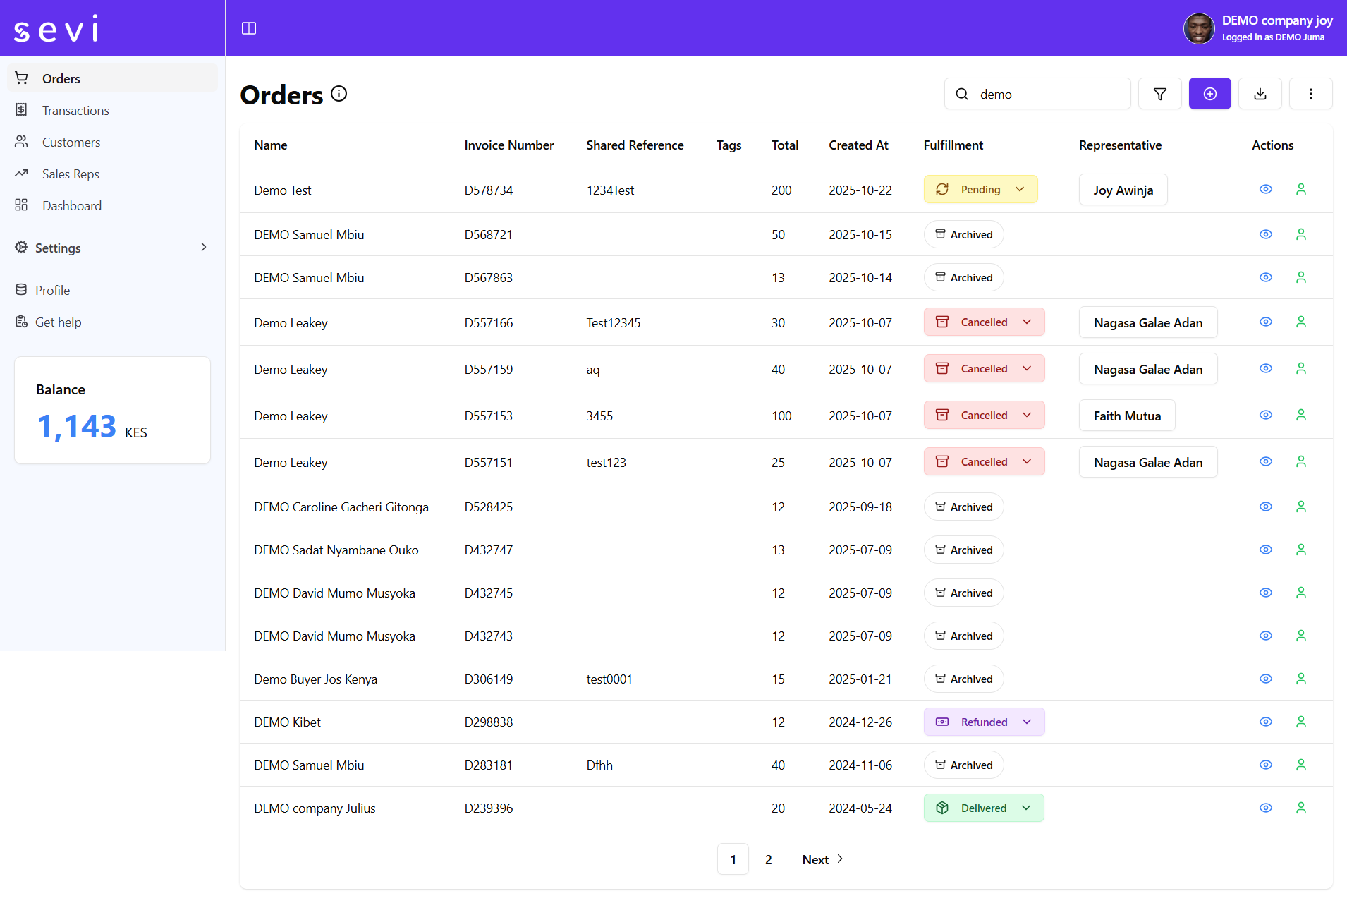1347x903 pixels.
Task: Click the info icon beside Orders heading
Action: [339, 93]
